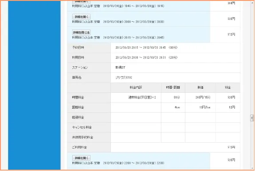The image size is (255, 171).
Task: Click the 時間料金 row label
Action: (78, 98)
